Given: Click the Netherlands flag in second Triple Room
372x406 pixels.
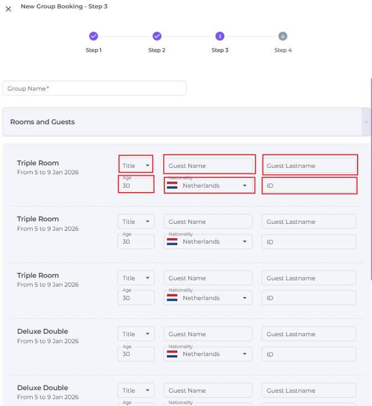Looking at the screenshot, I should tap(172, 242).
